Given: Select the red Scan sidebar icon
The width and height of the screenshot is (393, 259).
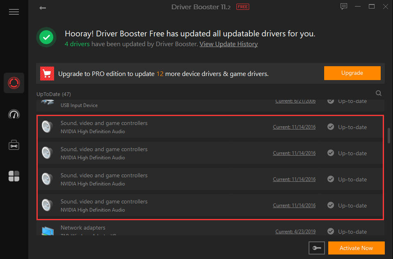Looking at the screenshot, I should pyautogui.click(x=14, y=83).
